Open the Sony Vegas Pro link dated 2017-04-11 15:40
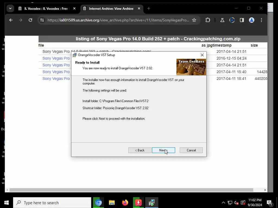This screenshot has height=208, width=278. (56, 72)
